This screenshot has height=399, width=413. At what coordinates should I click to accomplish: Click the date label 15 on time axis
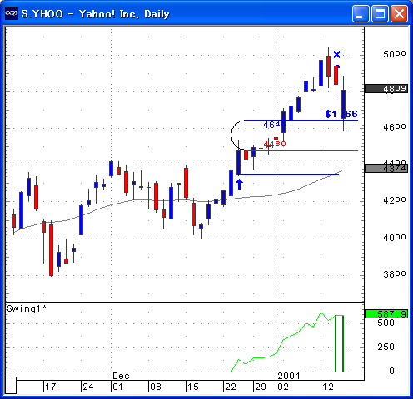pyautogui.click(x=193, y=387)
